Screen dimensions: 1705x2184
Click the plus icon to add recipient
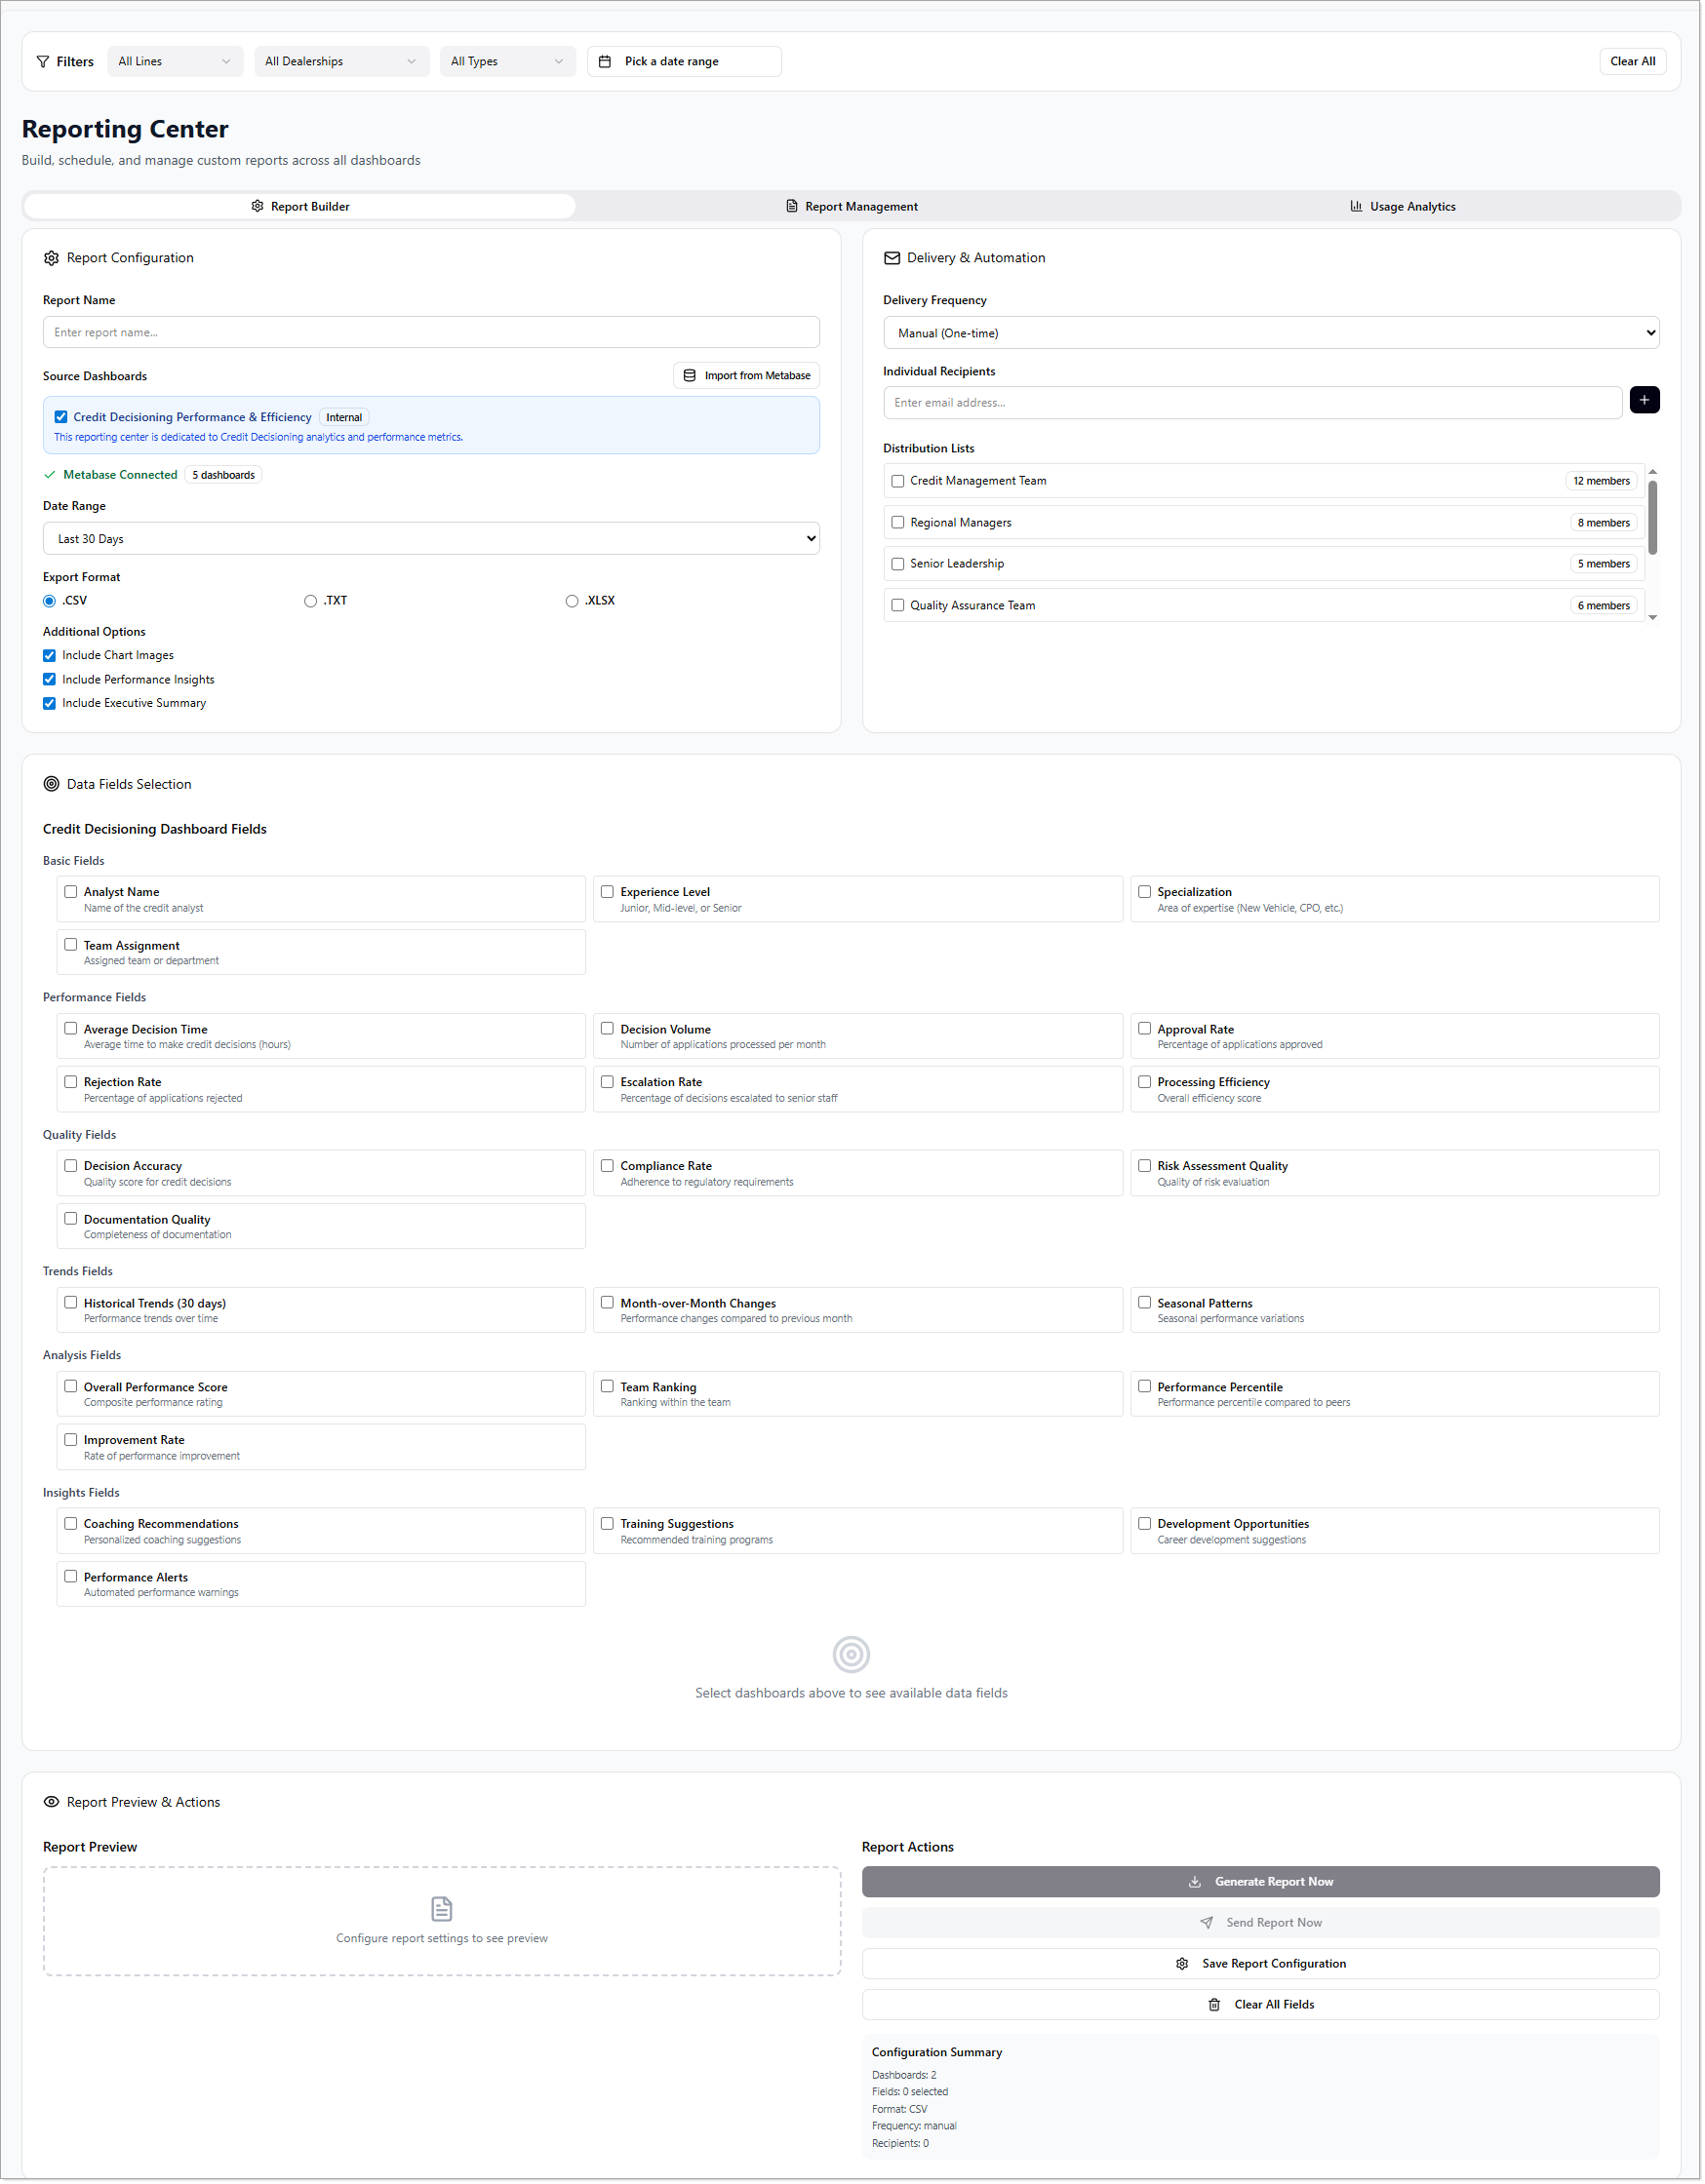pos(1646,401)
